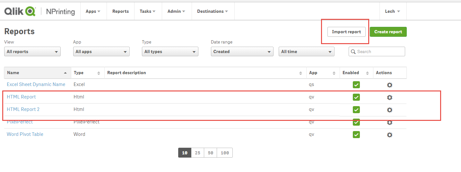Image resolution: width=461 pixels, height=172 pixels.
Task: Expand the Destinations menu
Action: [x=213, y=11]
